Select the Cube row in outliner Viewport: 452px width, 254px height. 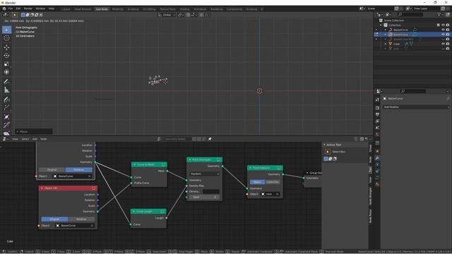(x=412, y=44)
